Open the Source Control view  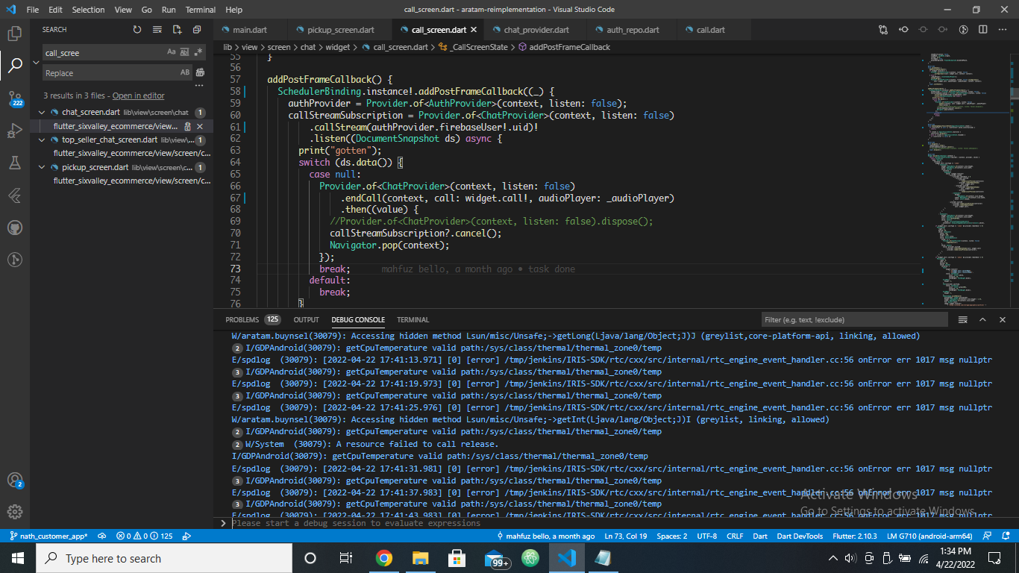[15, 98]
